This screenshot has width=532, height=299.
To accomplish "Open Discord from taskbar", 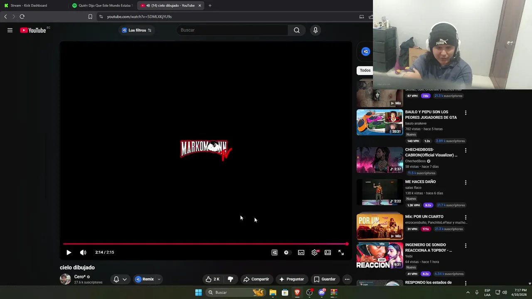I will point(322,292).
